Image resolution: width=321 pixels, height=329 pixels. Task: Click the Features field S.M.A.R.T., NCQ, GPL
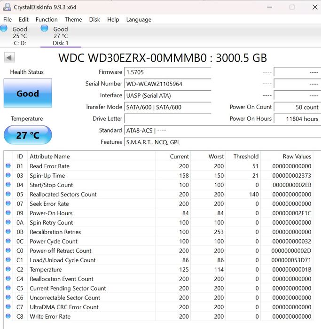pos(223,142)
